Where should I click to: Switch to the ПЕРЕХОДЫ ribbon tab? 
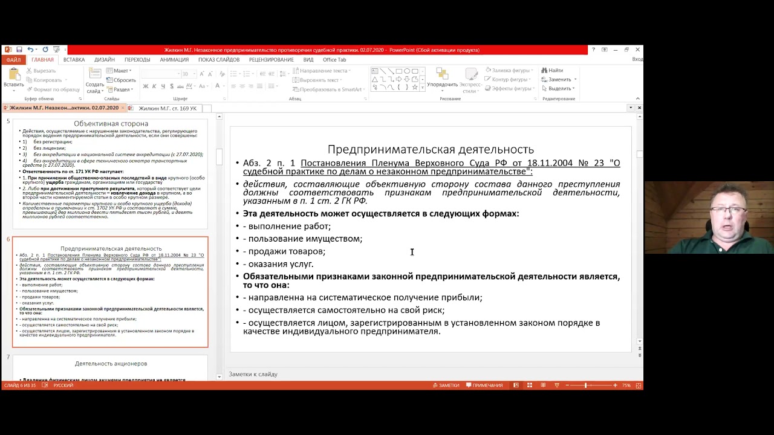pos(137,60)
